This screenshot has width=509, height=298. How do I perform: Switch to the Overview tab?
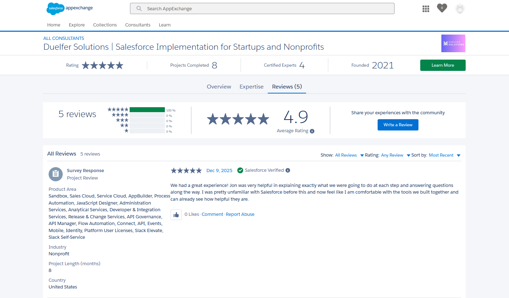[219, 87]
